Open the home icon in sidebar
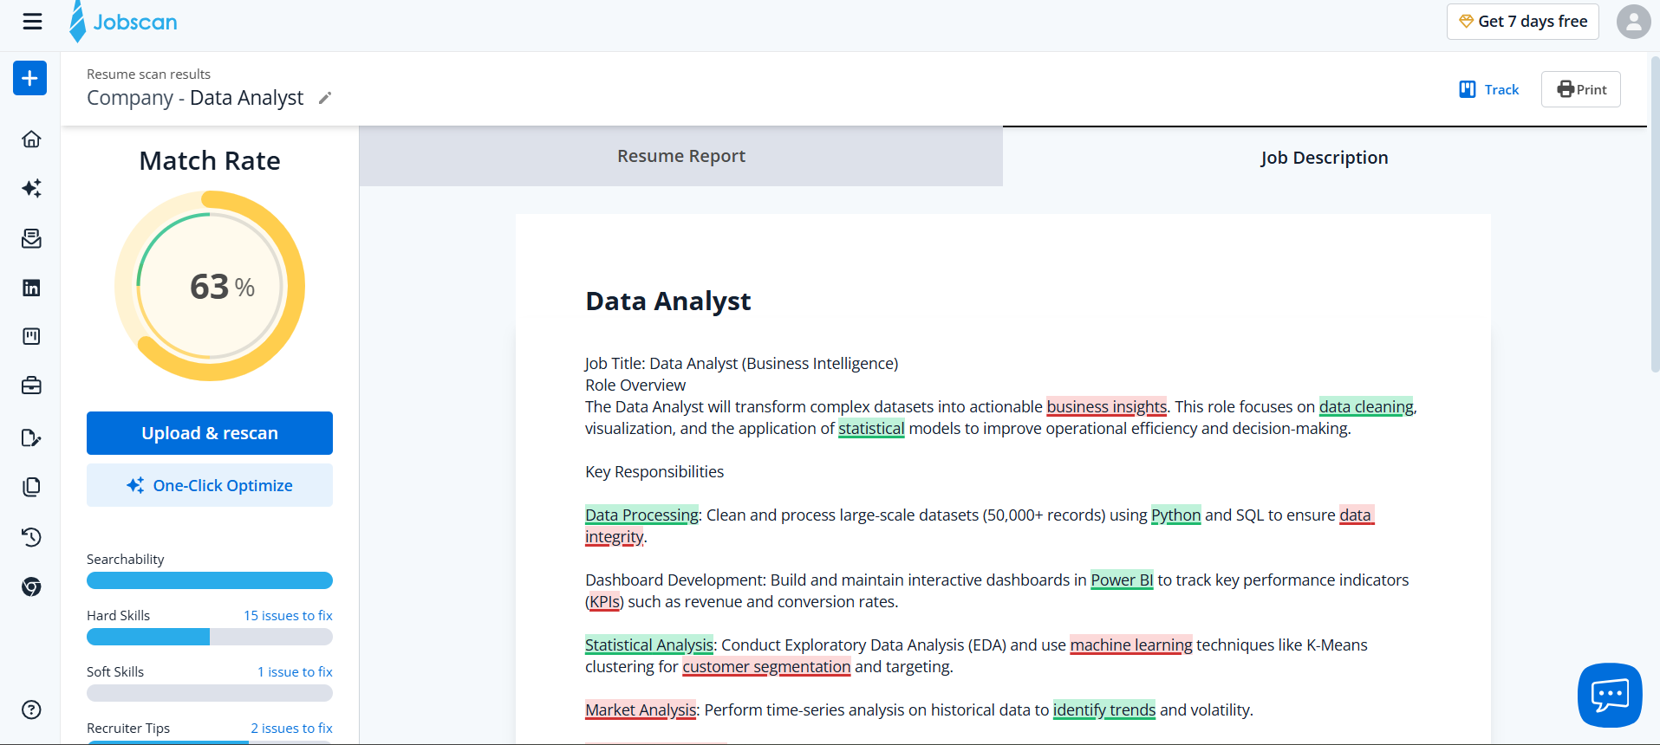Screen dimensions: 1660x745 (31, 139)
